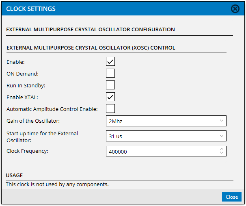
Task: Disable the Enable XTAL checkbox
Action: (110, 97)
